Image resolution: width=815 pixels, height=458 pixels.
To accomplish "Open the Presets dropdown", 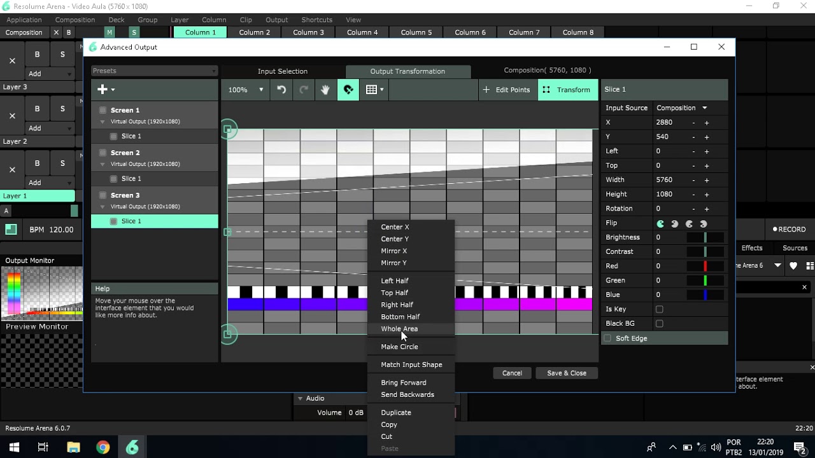I will point(154,71).
